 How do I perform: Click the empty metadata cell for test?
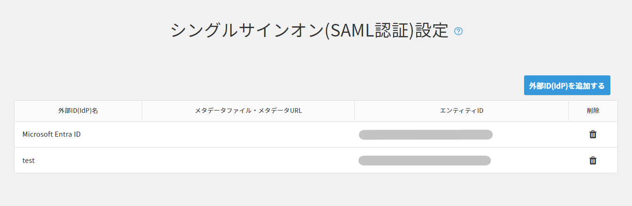point(248,161)
